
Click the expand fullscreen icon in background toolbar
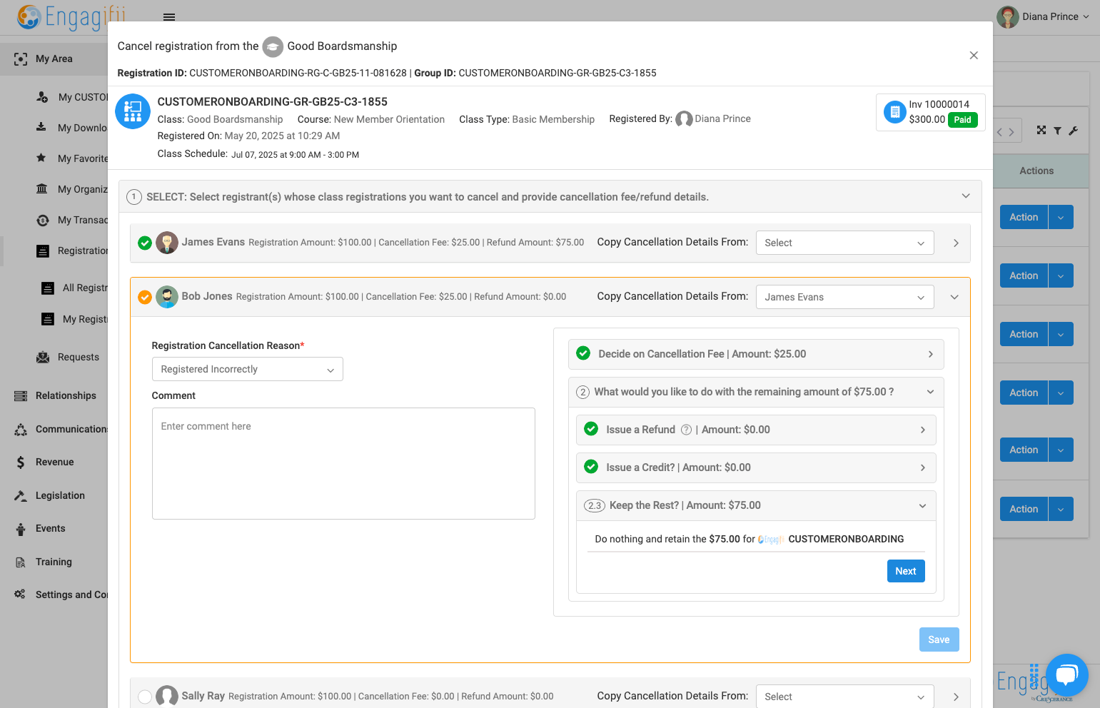(1041, 131)
